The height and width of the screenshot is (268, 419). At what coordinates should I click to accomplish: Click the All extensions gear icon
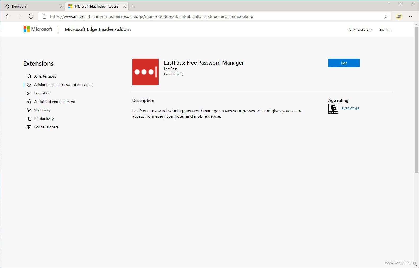tap(29, 76)
